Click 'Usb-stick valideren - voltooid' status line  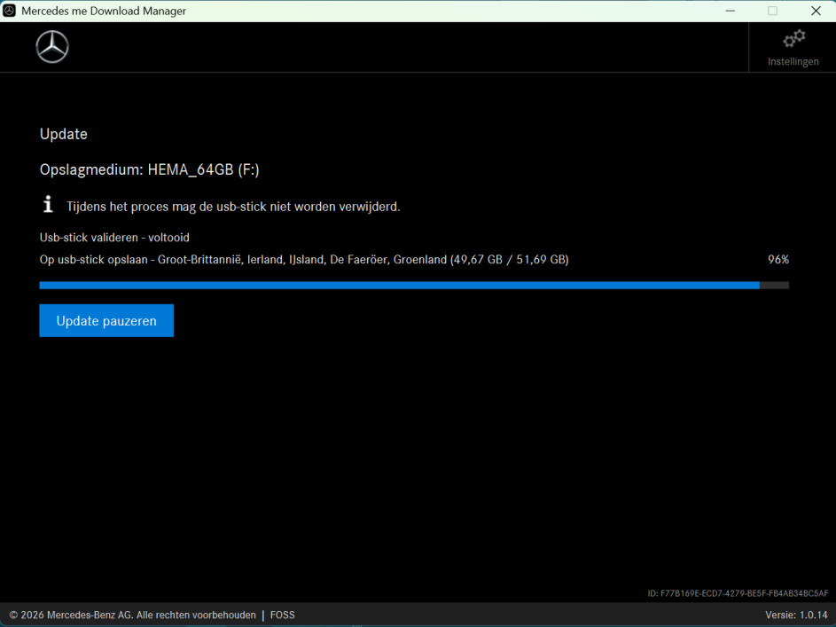[114, 238]
